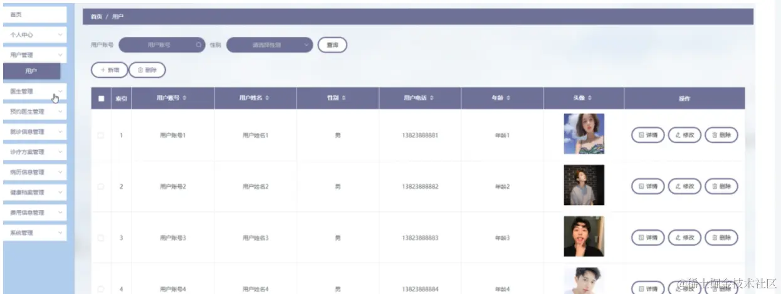Expand the 费用信息管理 sidebar menu

pyautogui.click(x=35, y=213)
